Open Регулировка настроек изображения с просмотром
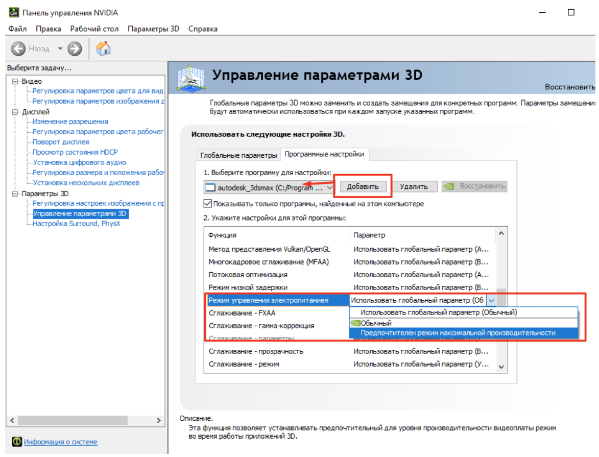 click(x=98, y=203)
